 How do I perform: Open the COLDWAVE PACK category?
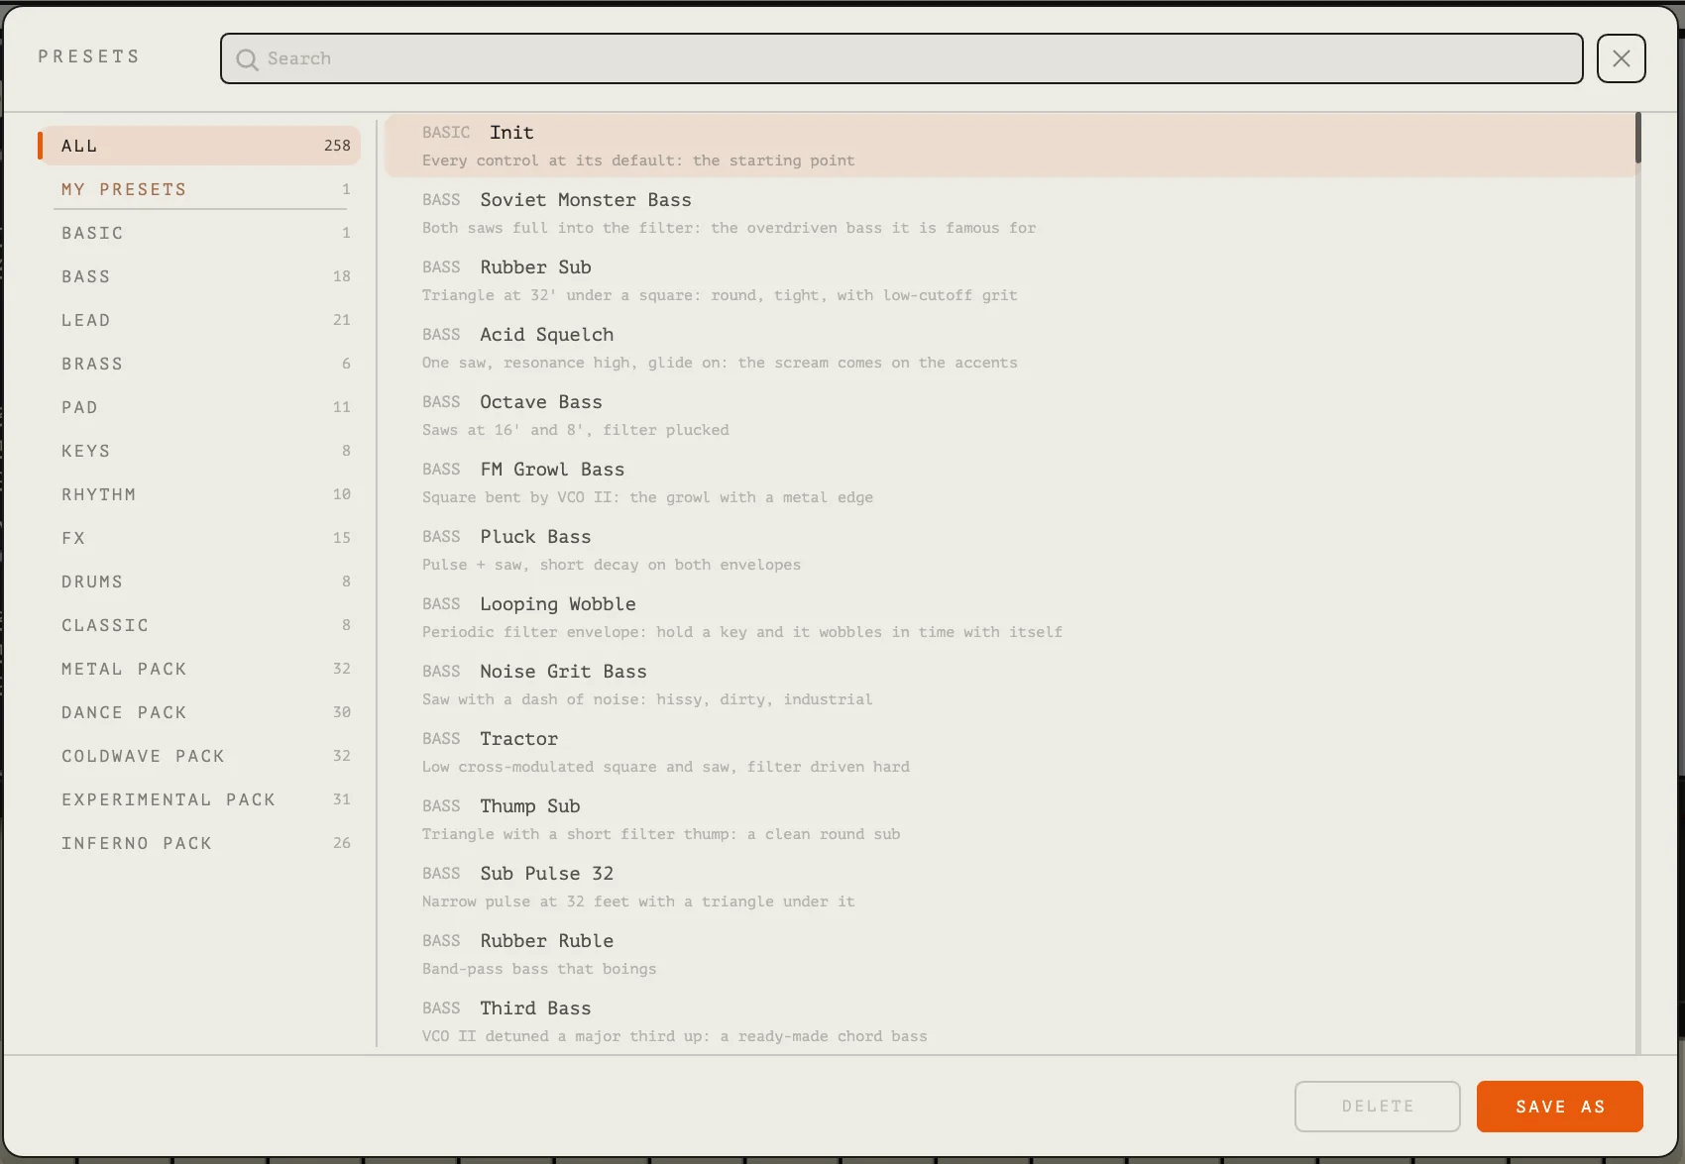[199, 756]
